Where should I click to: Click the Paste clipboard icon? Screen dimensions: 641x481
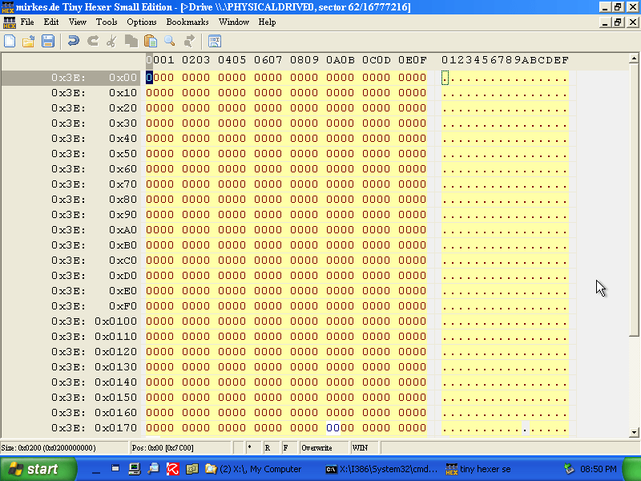[150, 41]
